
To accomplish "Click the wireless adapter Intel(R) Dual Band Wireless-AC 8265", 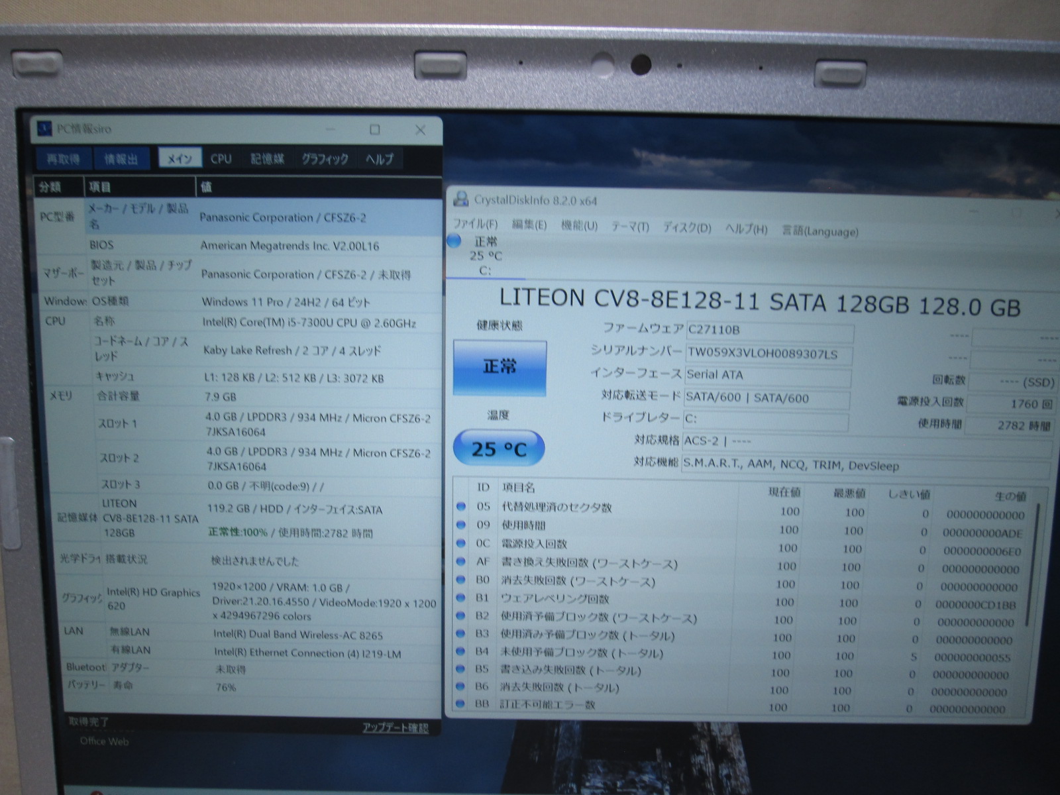I will pos(298,635).
